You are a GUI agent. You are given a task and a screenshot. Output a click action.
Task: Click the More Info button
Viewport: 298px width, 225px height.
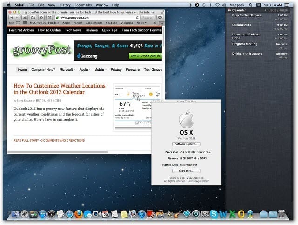[186, 171]
